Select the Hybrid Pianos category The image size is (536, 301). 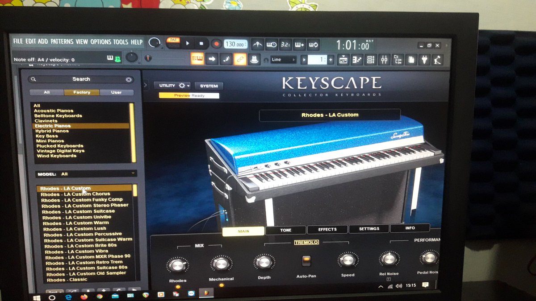click(52, 131)
